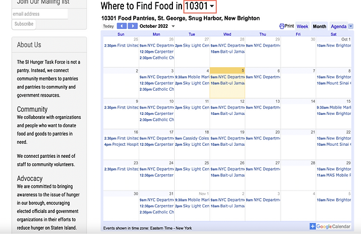Select date 21 in the Friday column
The image size is (361, 234).
click(x=313, y=132)
